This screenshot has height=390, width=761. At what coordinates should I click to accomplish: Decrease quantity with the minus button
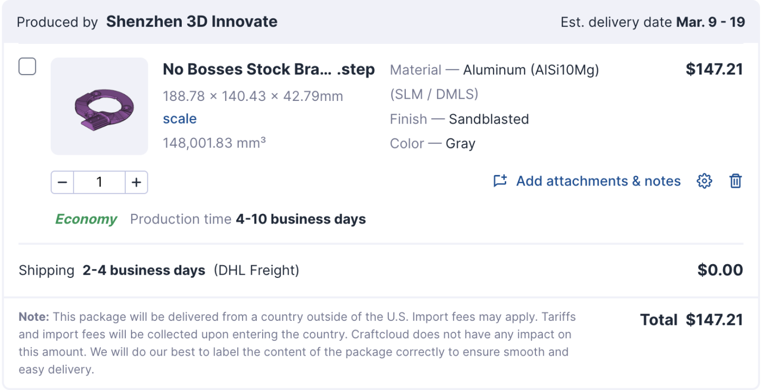62,182
